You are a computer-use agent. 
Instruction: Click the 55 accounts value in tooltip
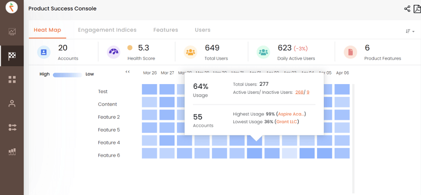tap(197, 117)
